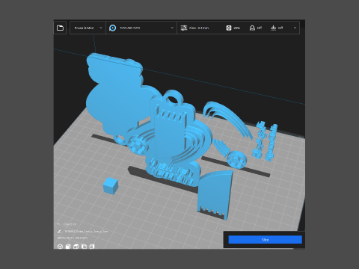The width and height of the screenshot is (359, 269).
Task: Expand the print settings panel chevron
Action: (x=295, y=28)
